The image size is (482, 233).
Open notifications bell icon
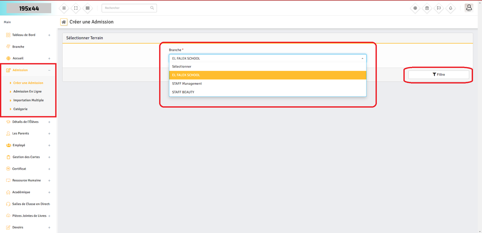[x=451, y=8]
